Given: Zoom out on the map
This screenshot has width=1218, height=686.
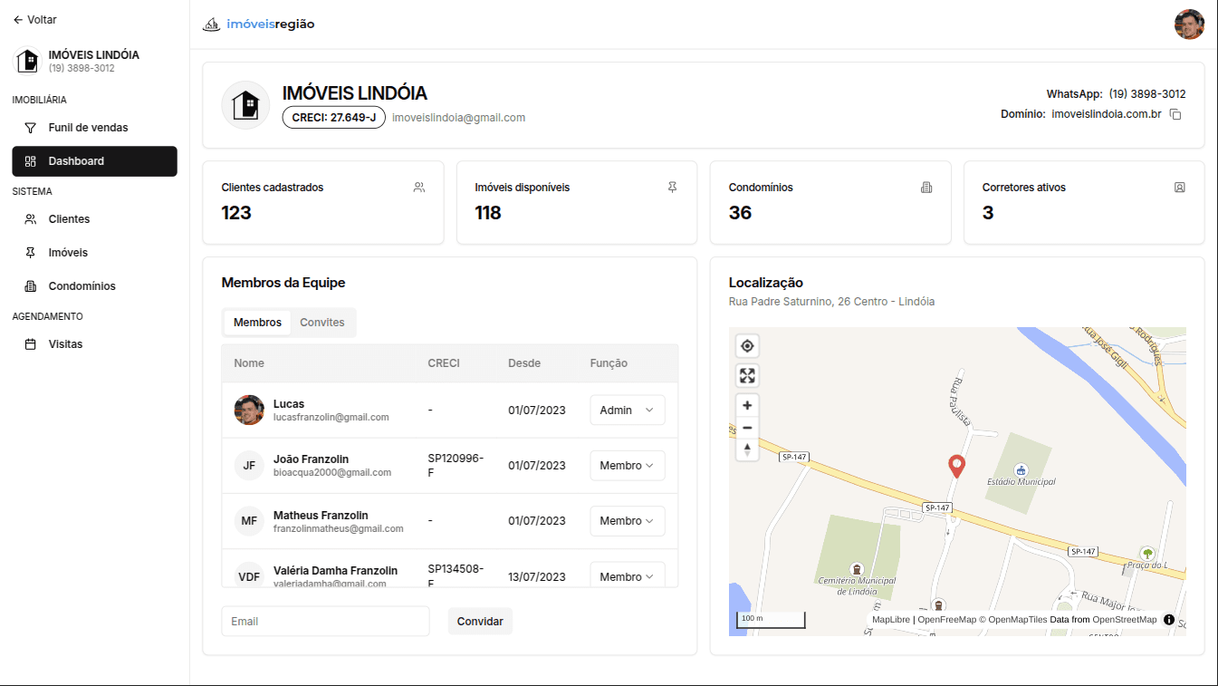Looking at the screenshot, I should [747, 428].
